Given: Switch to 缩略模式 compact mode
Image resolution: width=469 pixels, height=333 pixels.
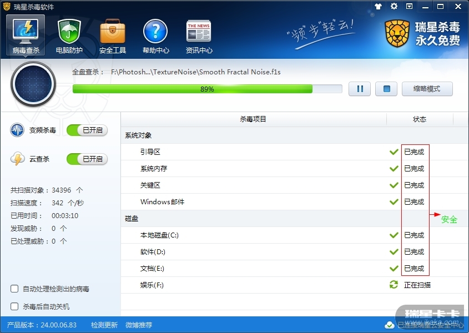Looking at the screenshot, I should tap(427, 89).
